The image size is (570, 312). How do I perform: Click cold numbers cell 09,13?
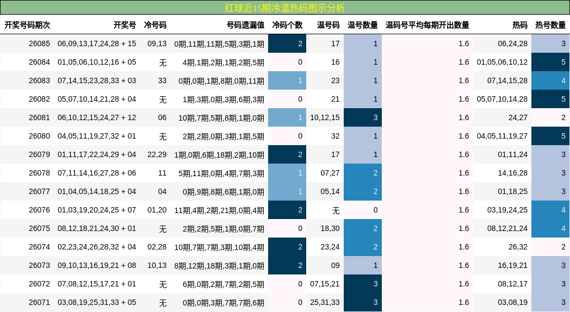[x=157, y=43]
